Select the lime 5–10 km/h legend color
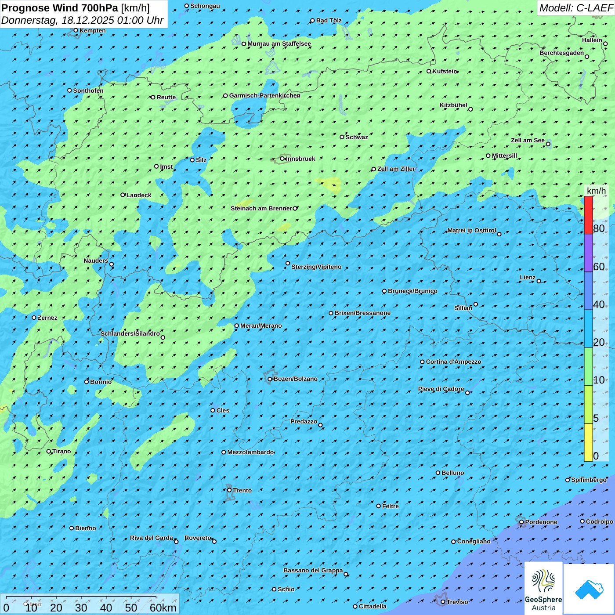This screenshot has width=615, height=615. coord(588,405)
